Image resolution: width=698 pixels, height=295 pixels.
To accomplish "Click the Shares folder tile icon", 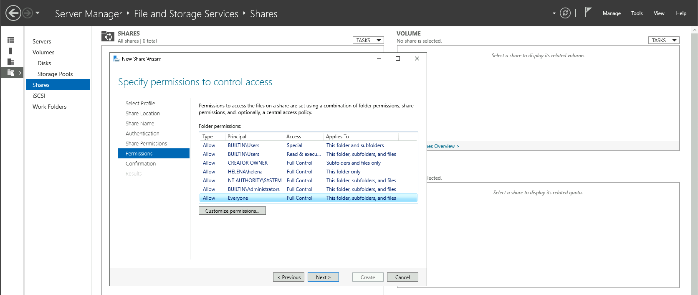I will pyautogui.click(x=108, y=37).
